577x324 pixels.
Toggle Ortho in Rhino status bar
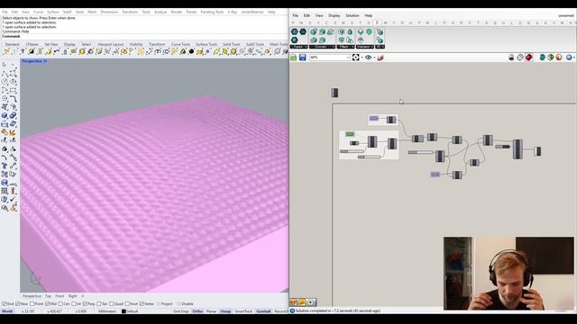click(197, 311)
